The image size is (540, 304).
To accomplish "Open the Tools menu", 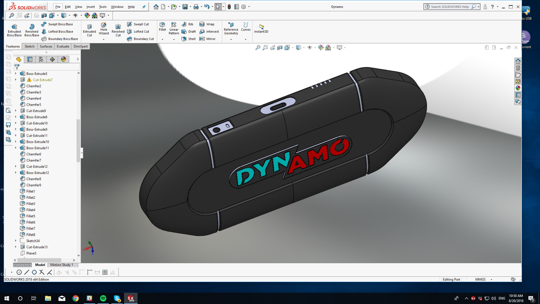I will pyautogui.click(x=103, y=7).
